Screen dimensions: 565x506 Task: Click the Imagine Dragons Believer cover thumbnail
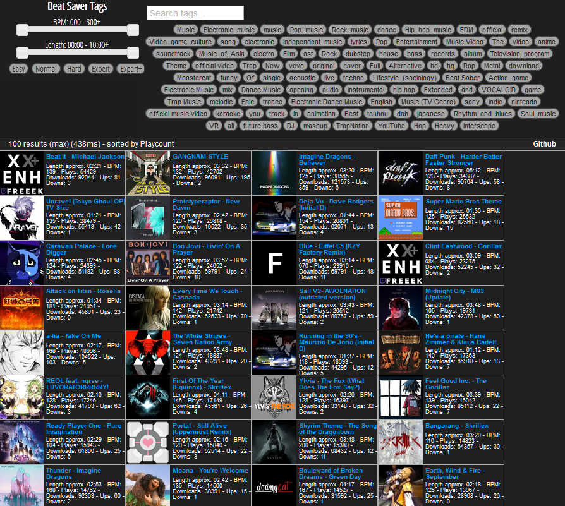[x=274, y=173]
